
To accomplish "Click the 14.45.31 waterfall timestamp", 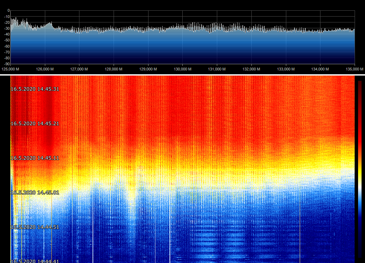I will pyautogui.click(x=35, y=89).
